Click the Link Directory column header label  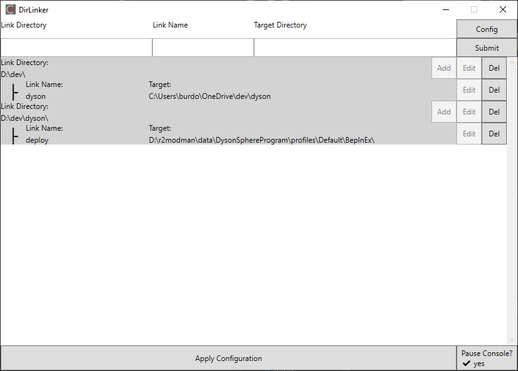[x=23, y=25]
